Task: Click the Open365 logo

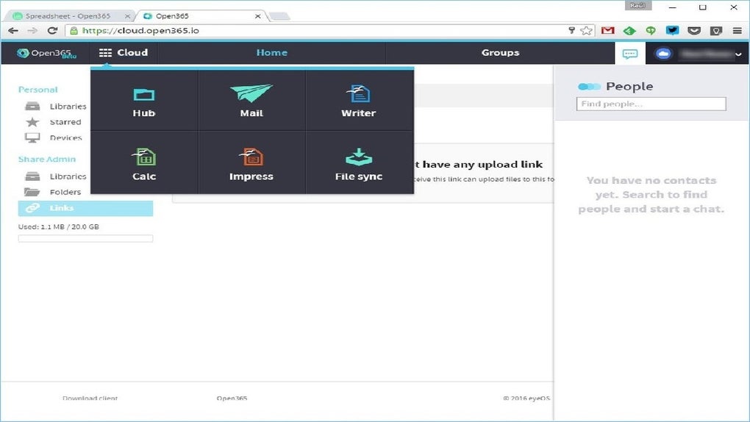Action: point(46,53)
